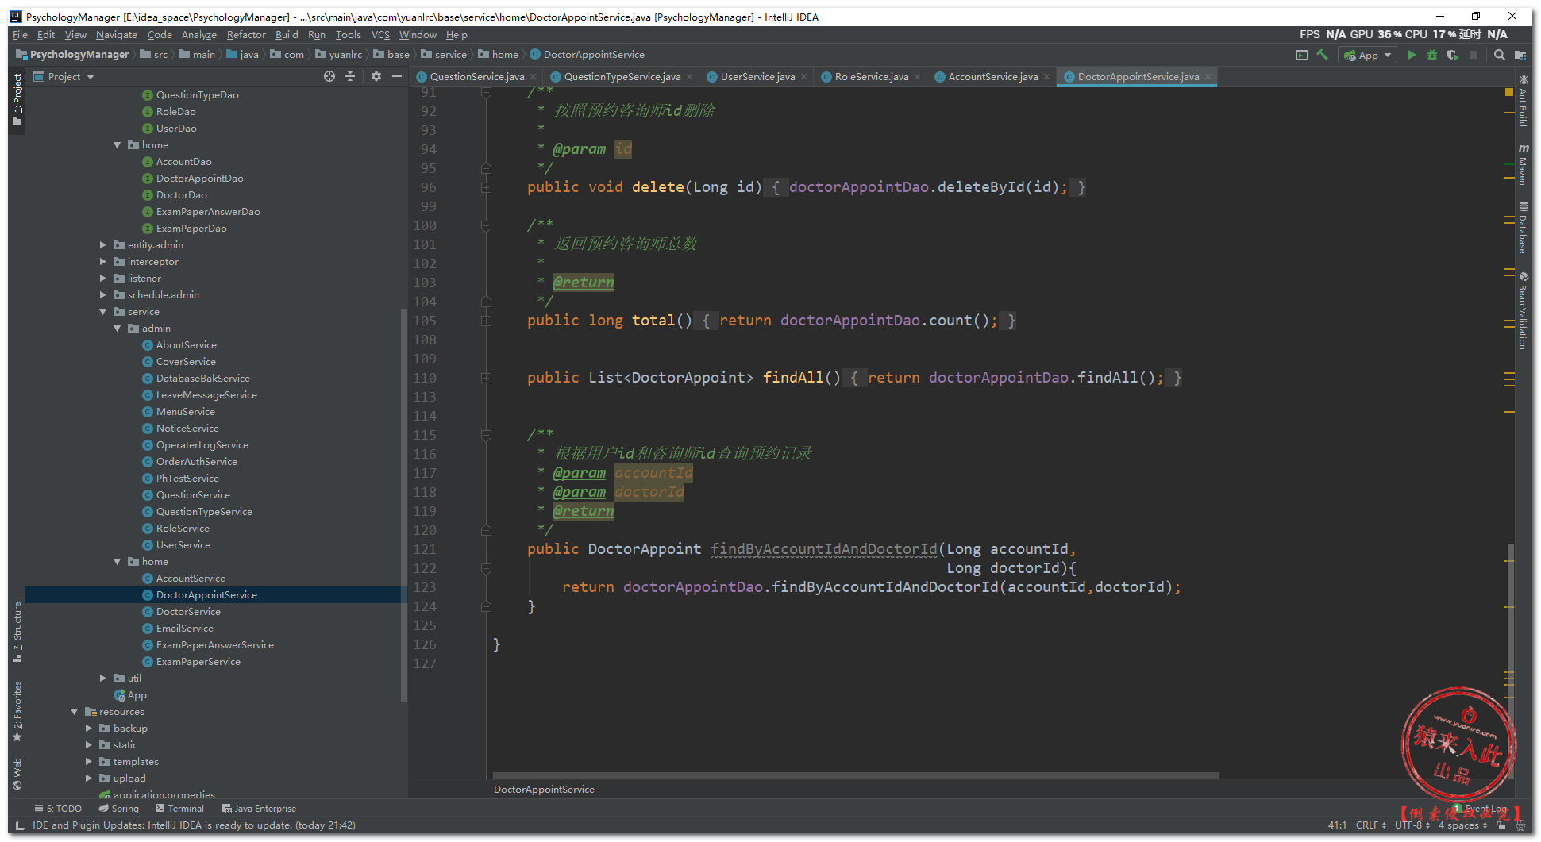This screenshot has width=1541, height=842.
Task: Switch to RoleService.java tab
Action: (x=871, y=77)
